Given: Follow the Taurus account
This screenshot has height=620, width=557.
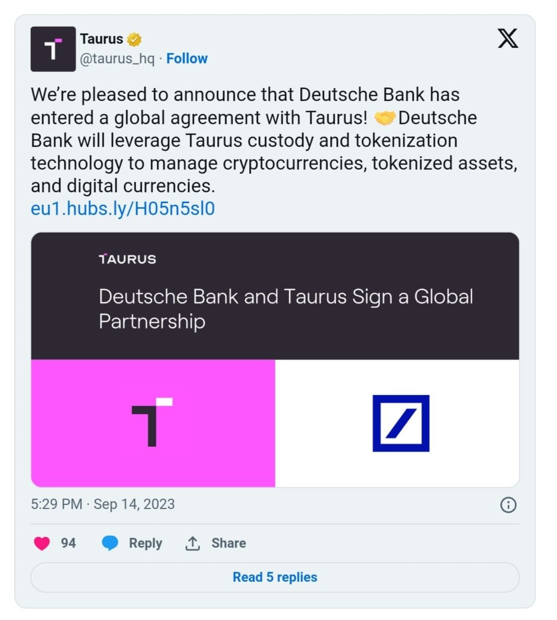Looking at the screenshot, I should (187, 59).
